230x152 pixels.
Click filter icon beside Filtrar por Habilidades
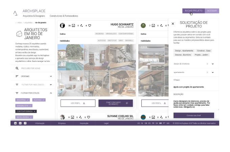coord(17,85)
